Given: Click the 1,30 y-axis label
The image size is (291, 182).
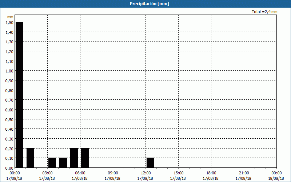Looking at the screenshot, I should [9, 42].
